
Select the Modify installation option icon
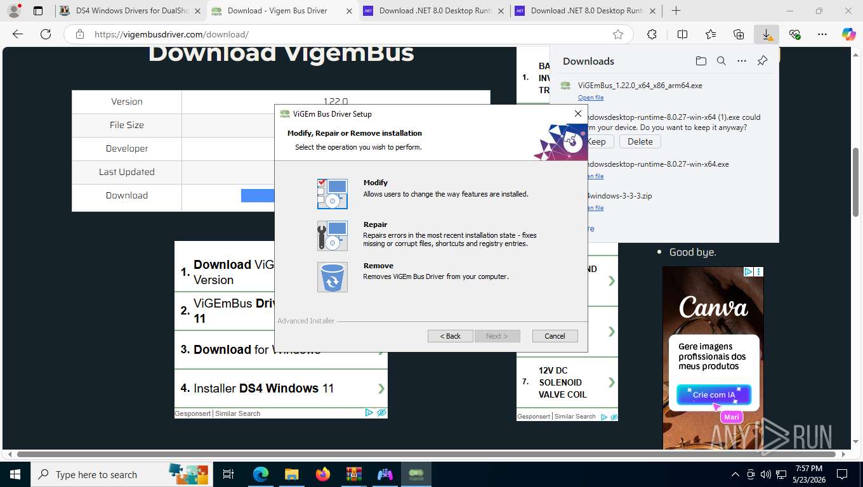tap(333, 194)
